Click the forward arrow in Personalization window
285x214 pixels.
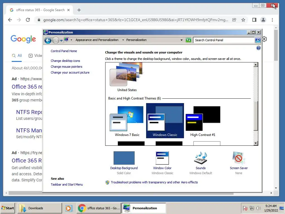[56, 40]
